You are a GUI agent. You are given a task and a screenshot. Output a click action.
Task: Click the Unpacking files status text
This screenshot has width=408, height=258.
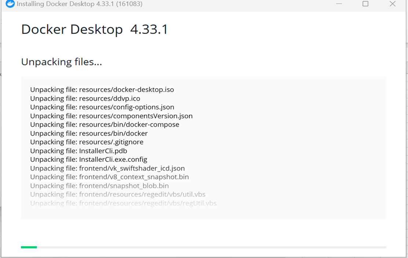pos(62,61)
